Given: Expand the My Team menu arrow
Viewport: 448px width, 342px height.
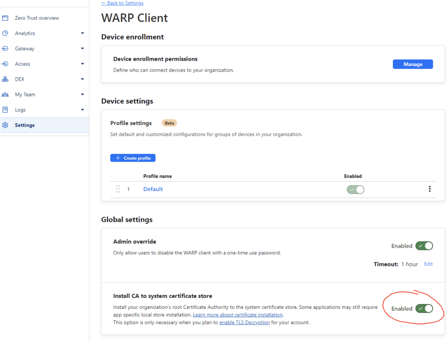Looking at the screenshot, I should (x=83, y=94).
